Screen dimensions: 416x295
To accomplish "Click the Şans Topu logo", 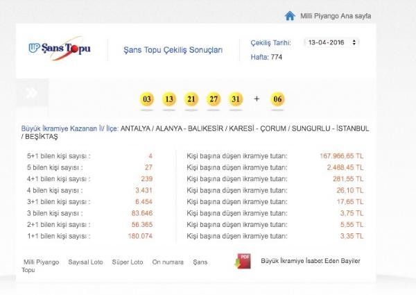I will pyautogui.click(x=60, y=49).
